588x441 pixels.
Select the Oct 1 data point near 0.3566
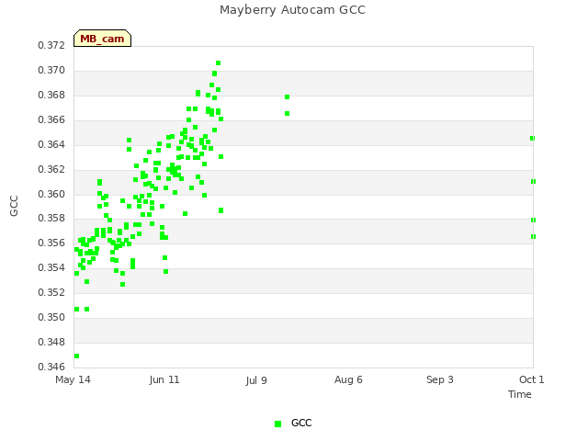pos(533,237)
